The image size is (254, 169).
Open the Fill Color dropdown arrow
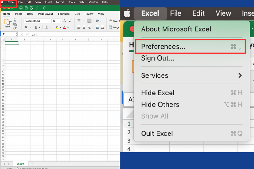60,27
